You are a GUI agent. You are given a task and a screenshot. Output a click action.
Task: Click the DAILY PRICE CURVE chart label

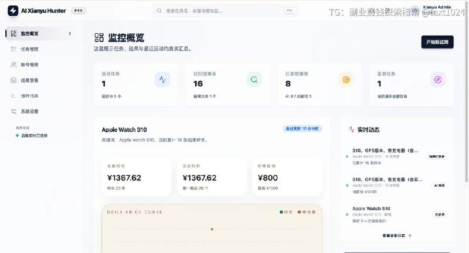tap(135, 212)
